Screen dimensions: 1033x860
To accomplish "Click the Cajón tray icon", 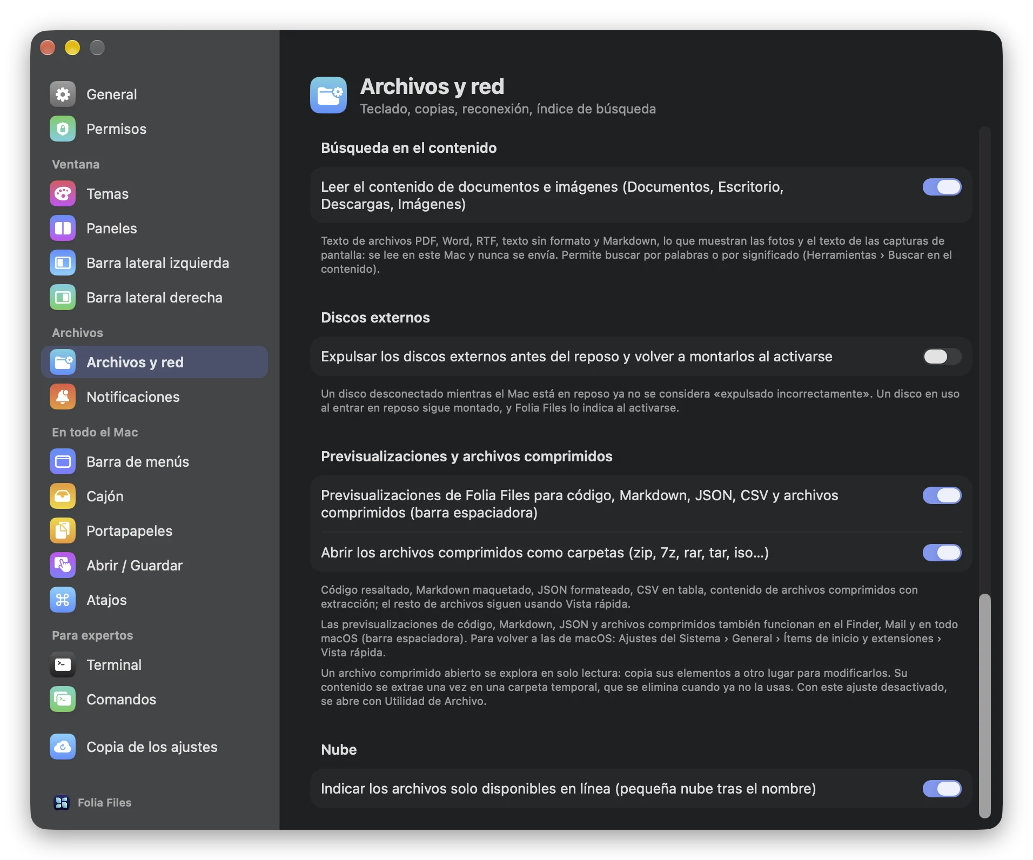I will (63, 496).
